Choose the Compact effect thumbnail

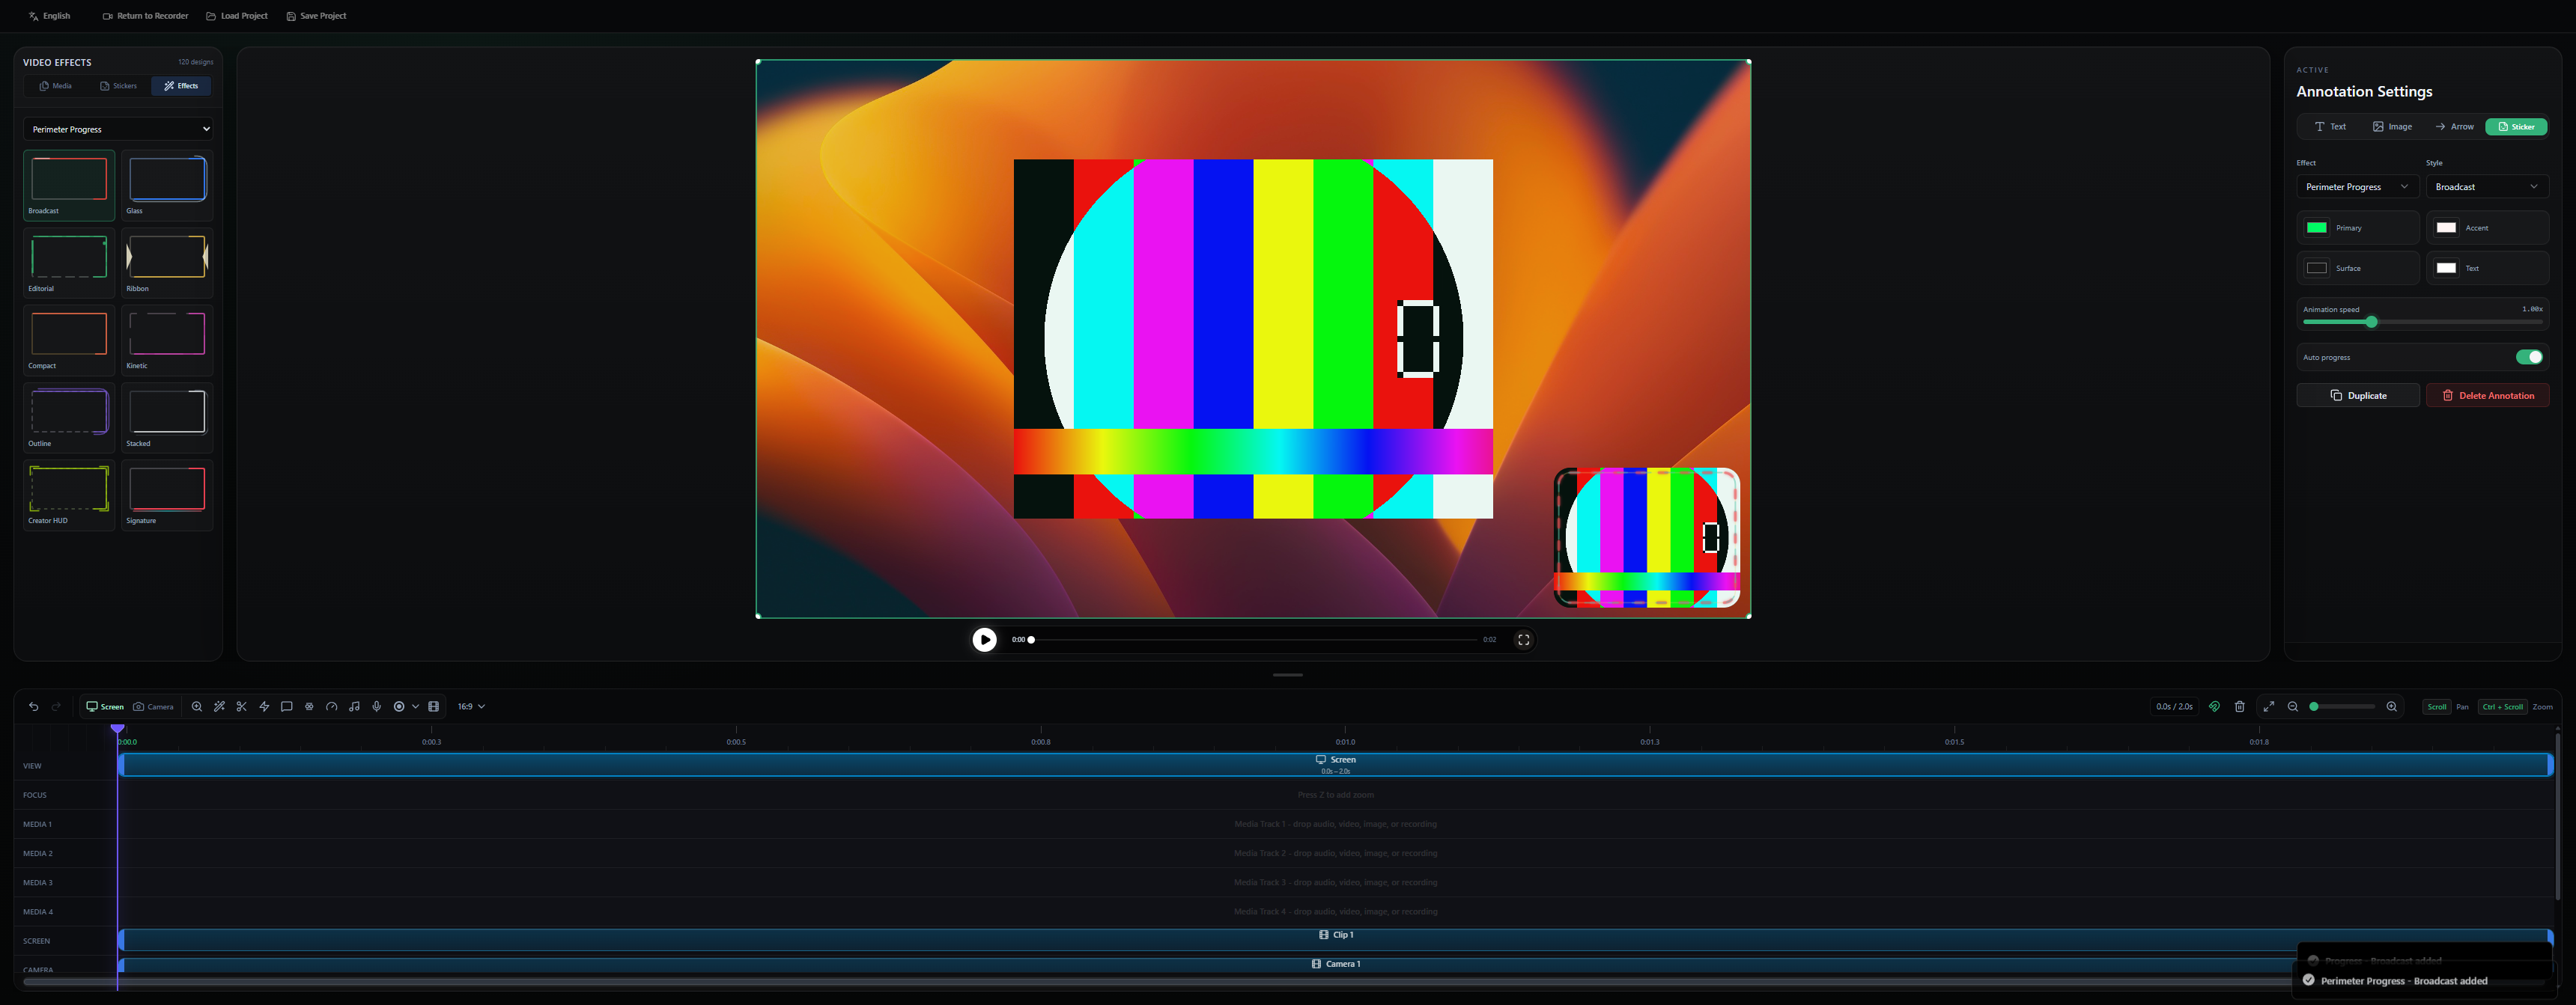[x=69, y=340]
